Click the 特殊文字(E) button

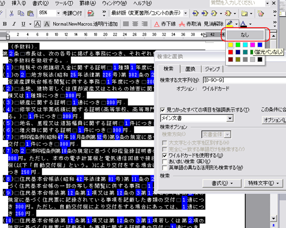(263, 183)
